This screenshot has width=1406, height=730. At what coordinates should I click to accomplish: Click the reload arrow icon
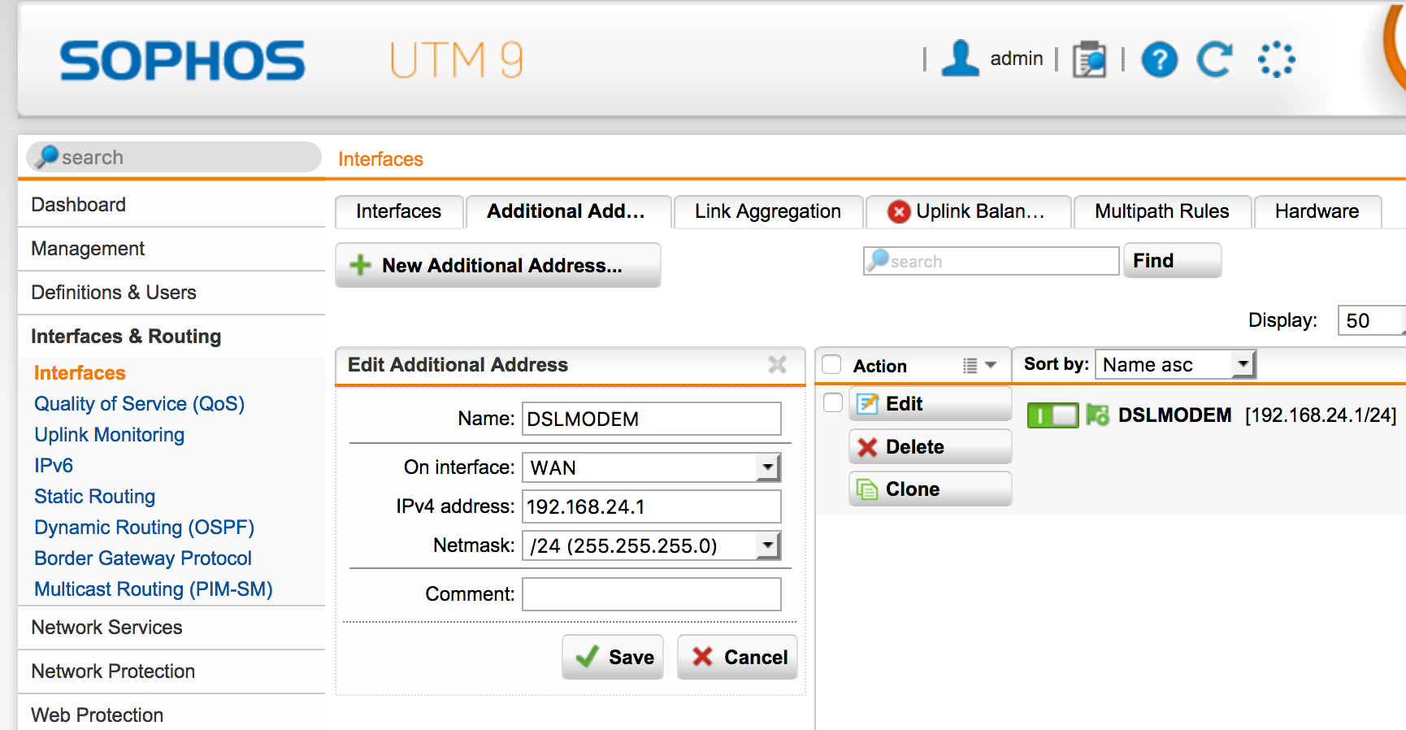[1214, 59]
